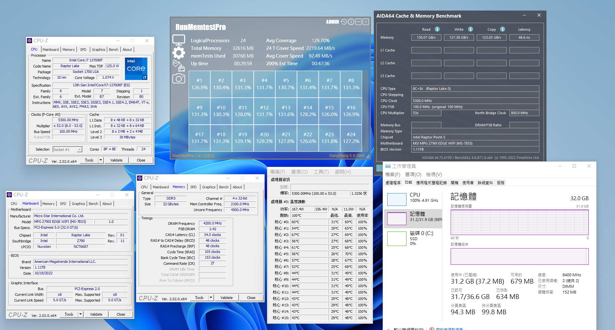This screenshot has width=615, height=330.
Task: Open 應用程式歷程記錄 tab in Task Manager
Action: [x=431, y=183]
